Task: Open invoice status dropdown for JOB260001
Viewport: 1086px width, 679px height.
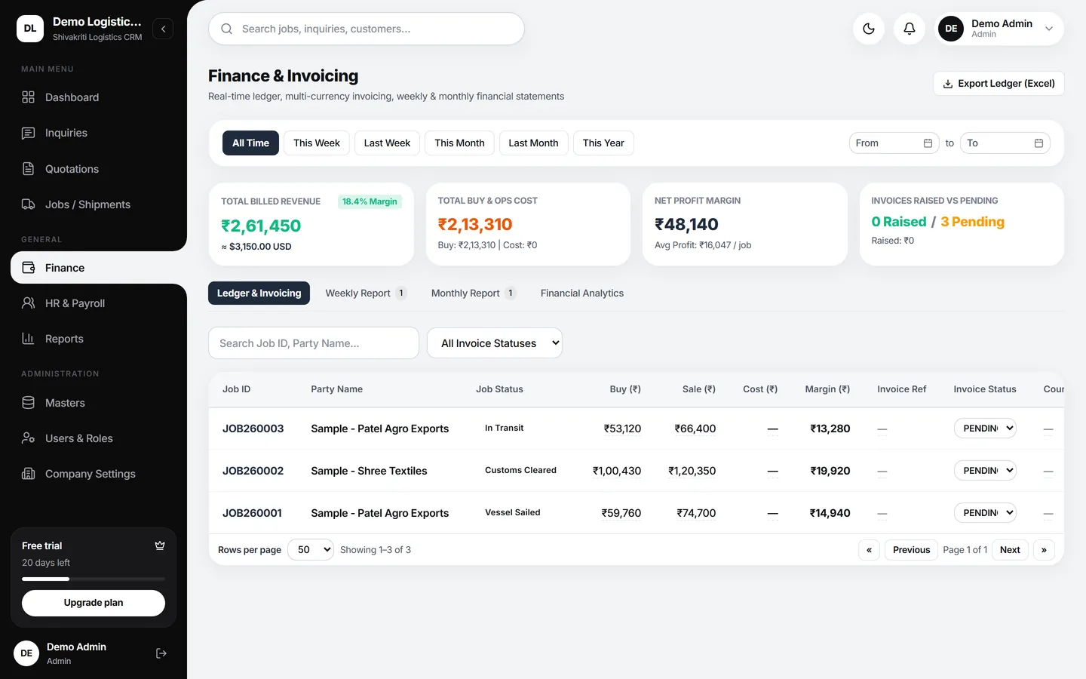Action: coord(985,513)
